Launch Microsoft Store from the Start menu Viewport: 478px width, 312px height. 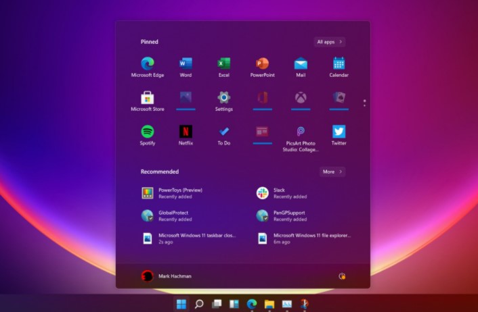coord(148,101)
